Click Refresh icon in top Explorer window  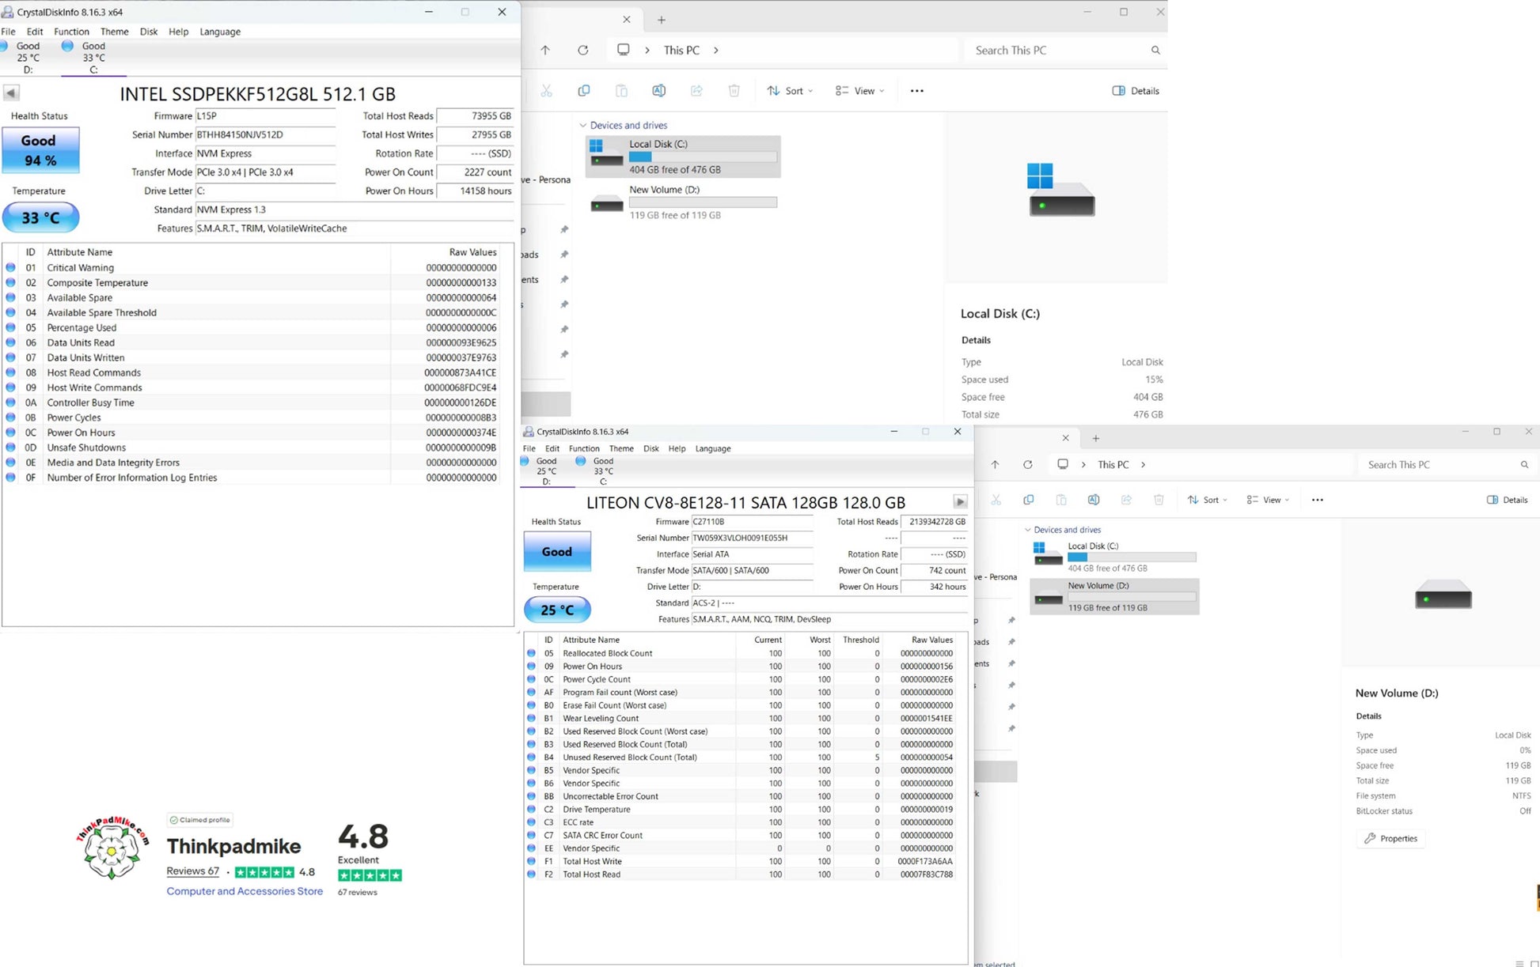pos(583,50)
